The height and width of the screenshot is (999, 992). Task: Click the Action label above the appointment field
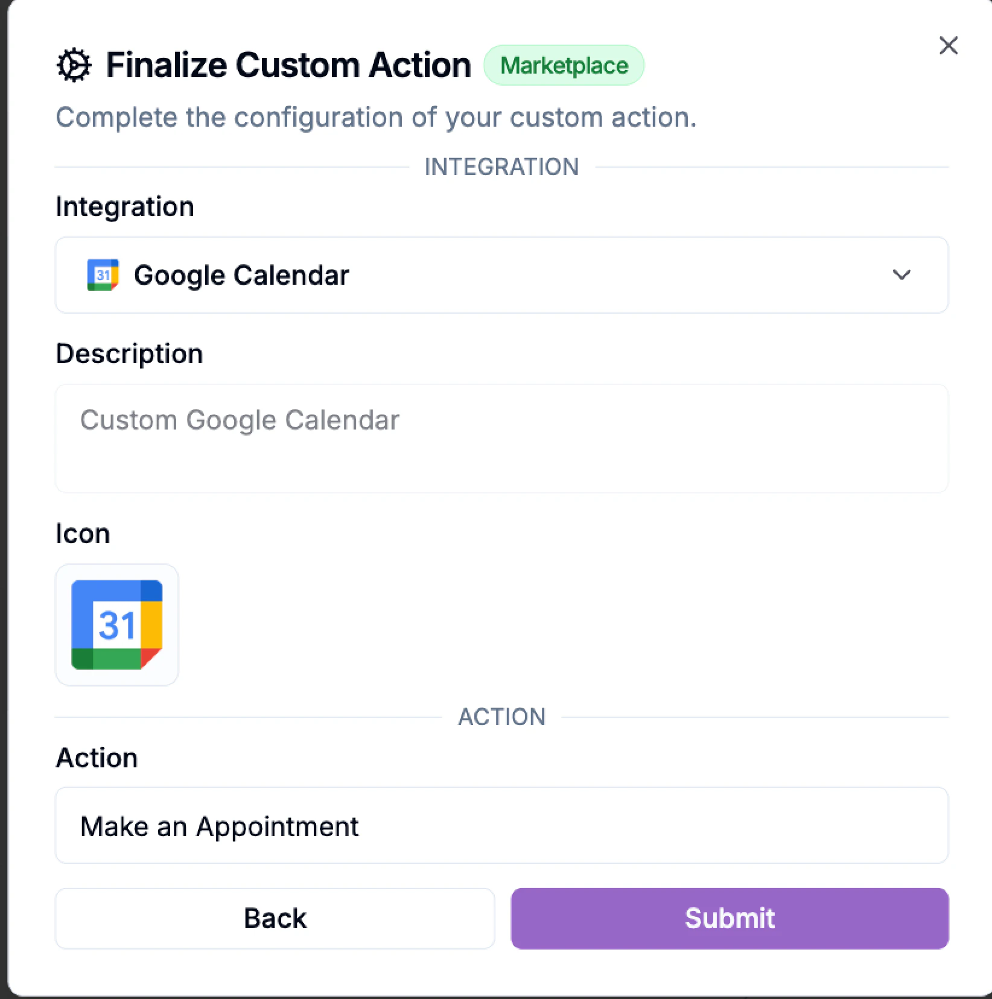coord(97,758)
